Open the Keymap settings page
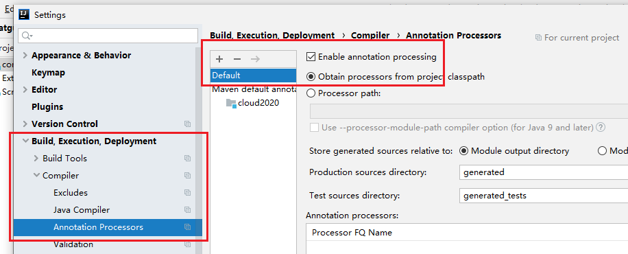 [x=48, y=73]
